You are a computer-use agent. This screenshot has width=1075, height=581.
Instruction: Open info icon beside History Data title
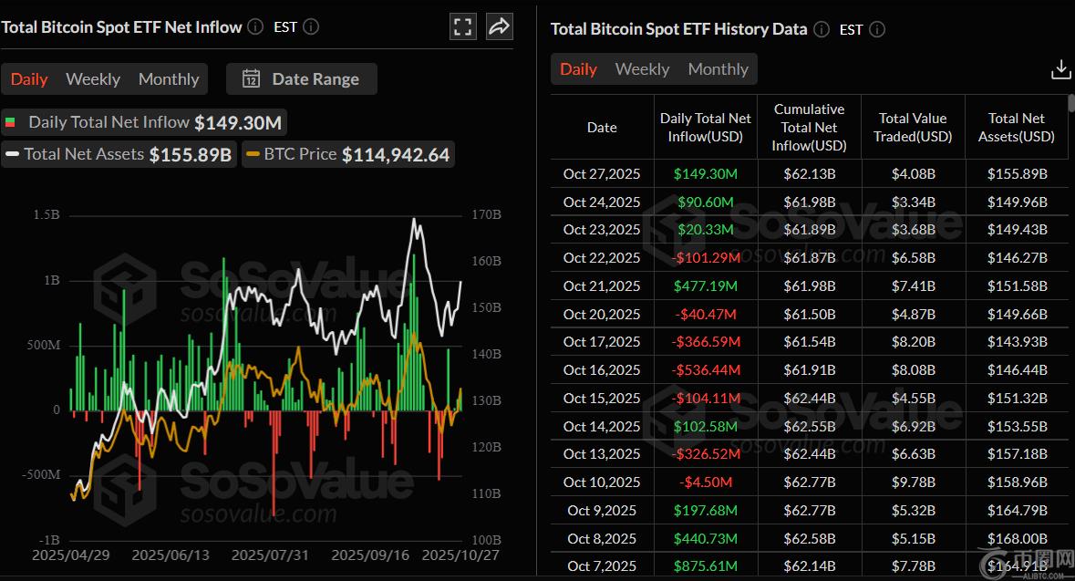tap(822, 29)
